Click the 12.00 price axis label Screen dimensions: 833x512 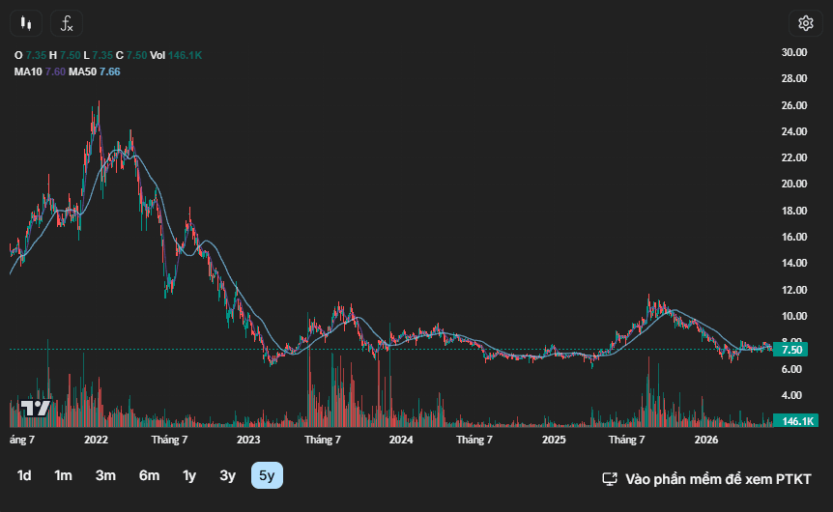pos(794,290)
